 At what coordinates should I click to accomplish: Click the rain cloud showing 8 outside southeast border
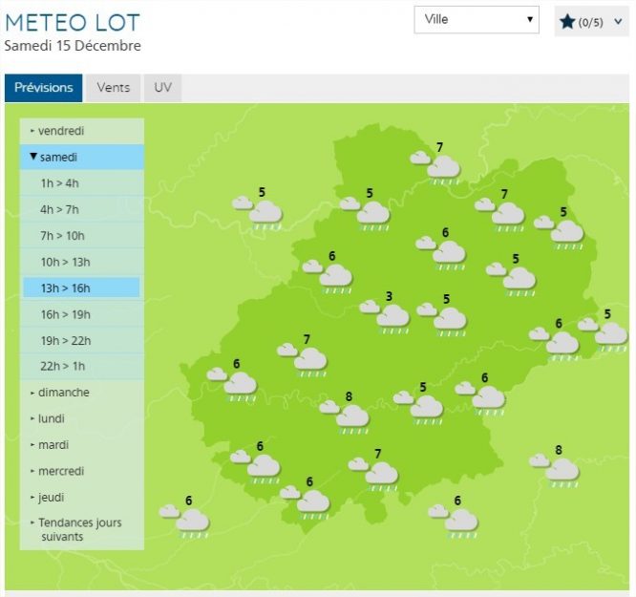tap(555, 468)
